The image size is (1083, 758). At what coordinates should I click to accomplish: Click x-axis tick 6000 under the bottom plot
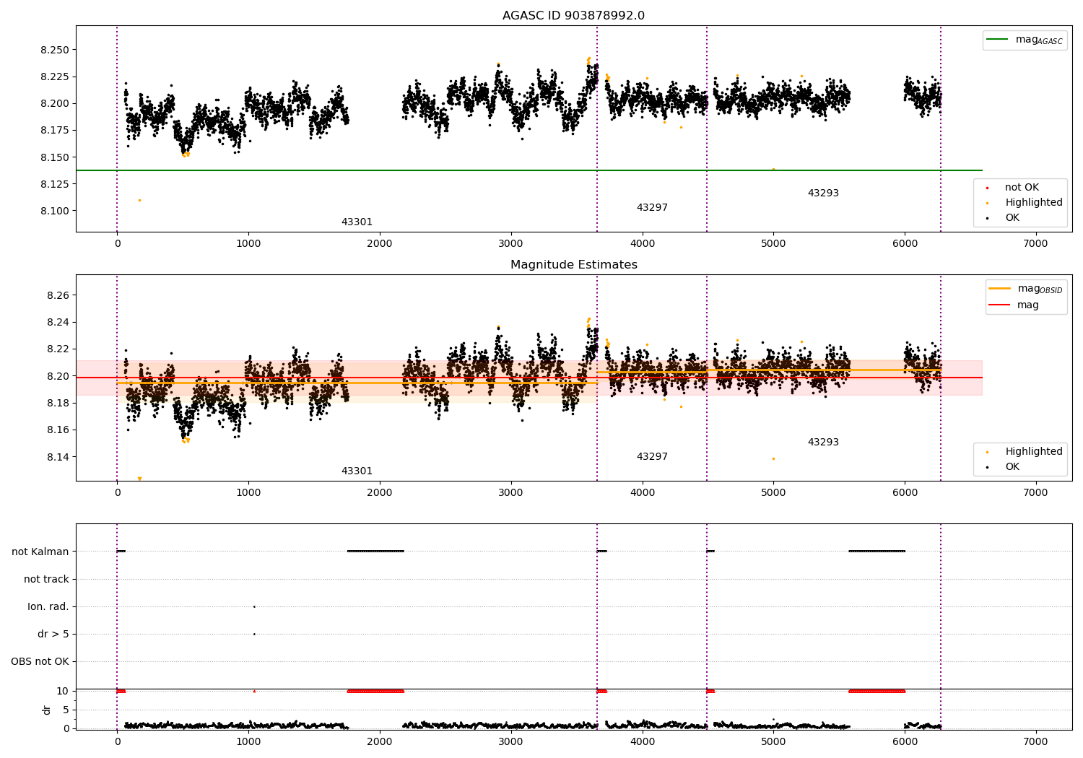(x=905, y=741)
